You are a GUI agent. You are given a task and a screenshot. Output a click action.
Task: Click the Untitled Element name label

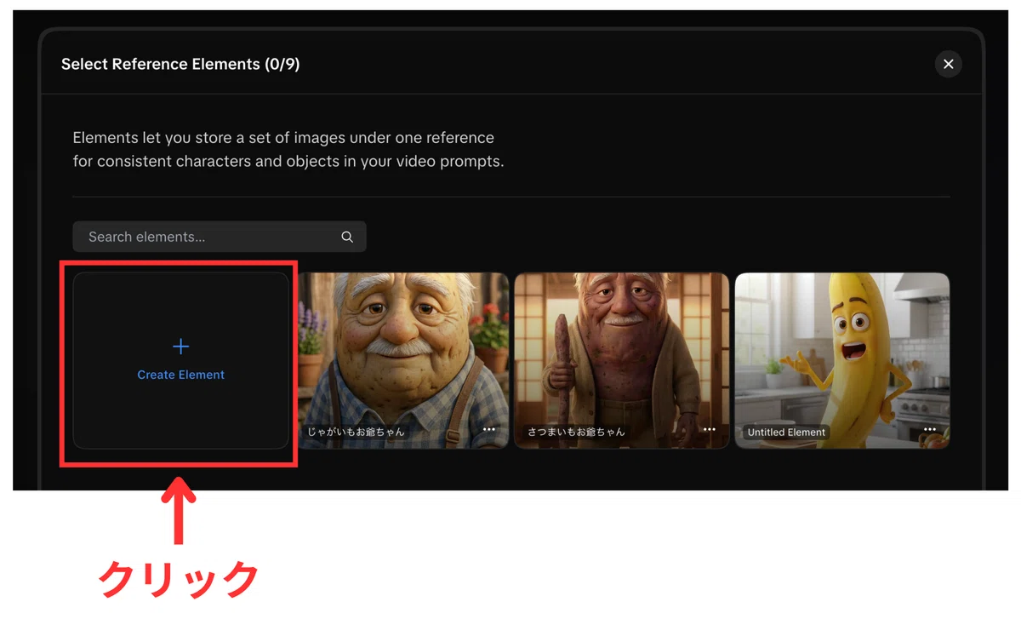point(786,432)
